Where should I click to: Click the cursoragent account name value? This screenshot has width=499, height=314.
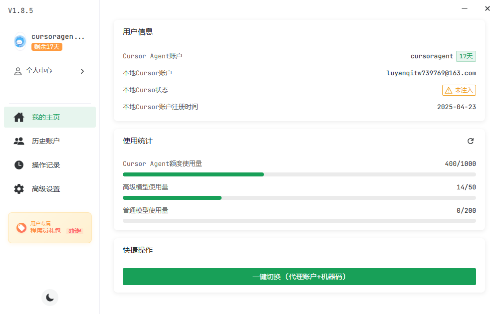pyautogui.click(x=432, y=56)
